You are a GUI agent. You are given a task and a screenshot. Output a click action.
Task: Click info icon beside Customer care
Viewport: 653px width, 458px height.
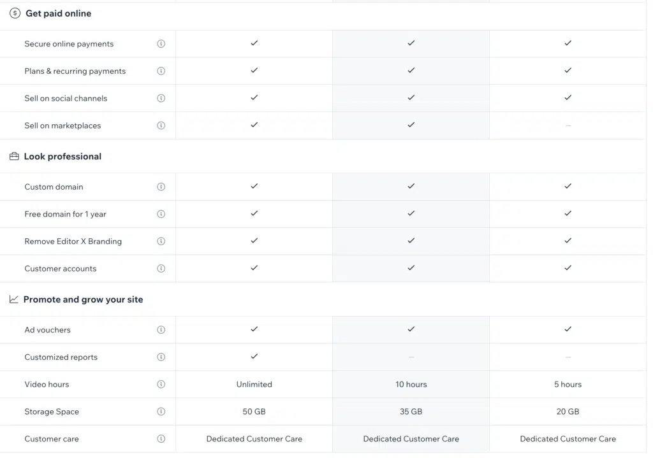161,439
